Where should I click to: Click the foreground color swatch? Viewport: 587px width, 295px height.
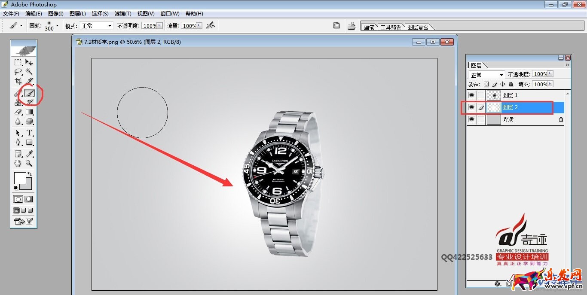click(20, 178)
